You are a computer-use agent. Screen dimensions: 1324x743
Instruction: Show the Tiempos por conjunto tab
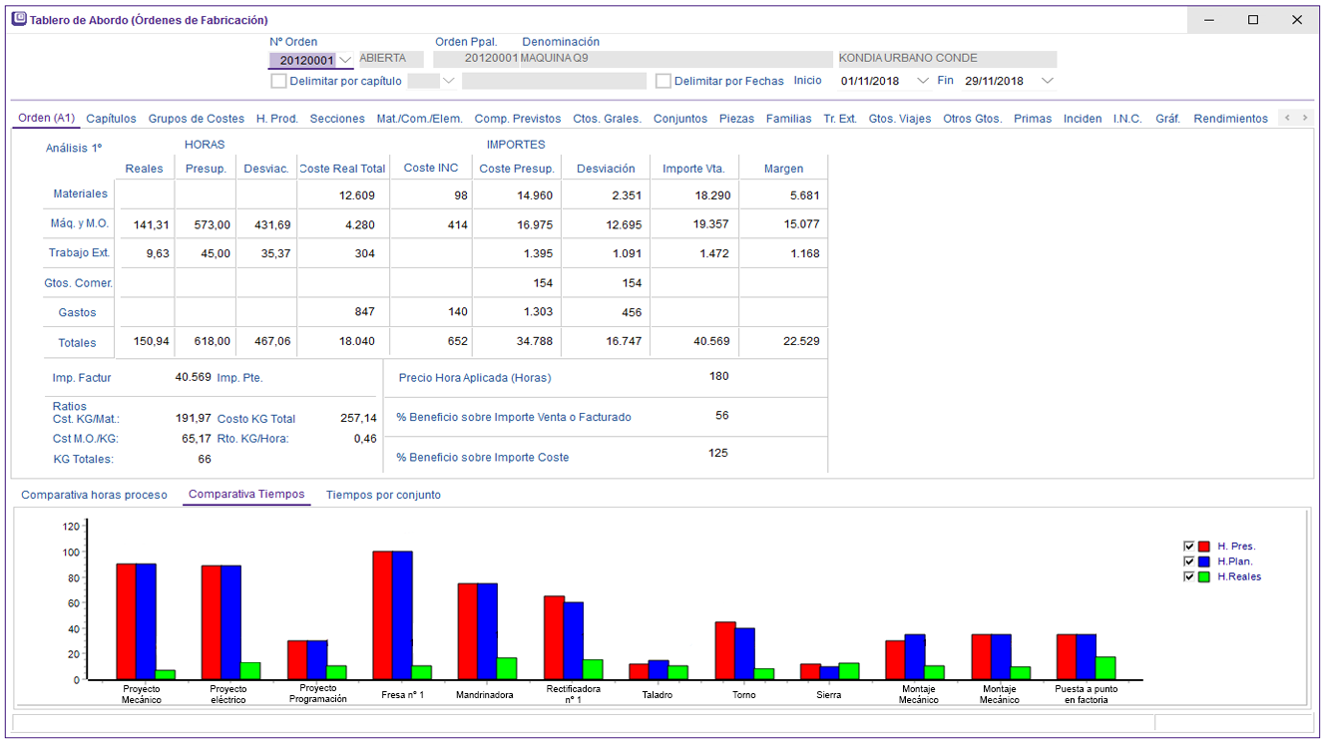click(383, 495)
